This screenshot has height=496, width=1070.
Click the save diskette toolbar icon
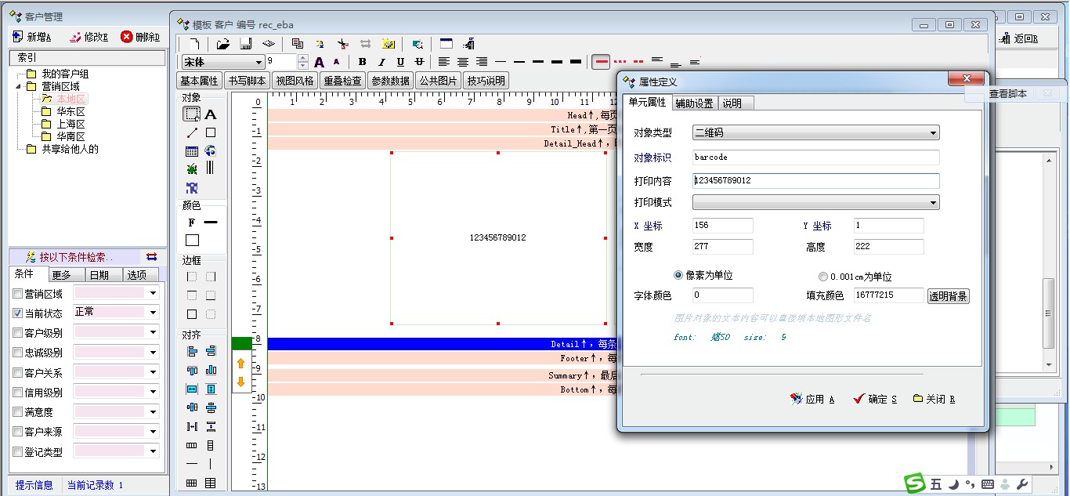click(x=245, y=44)
